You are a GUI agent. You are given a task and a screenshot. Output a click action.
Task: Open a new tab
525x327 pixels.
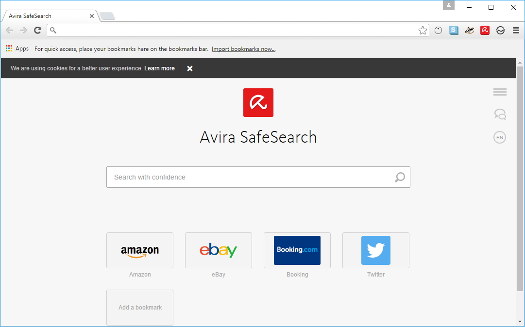point(107,16)
